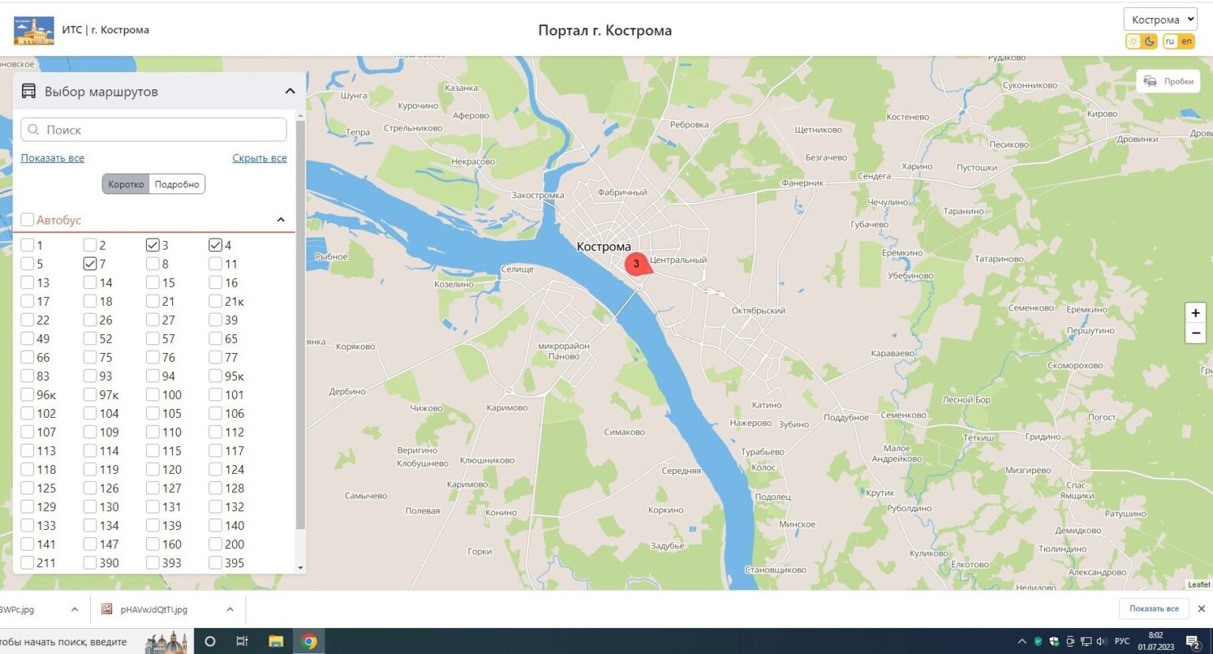This screenshot has width=1213, height=654.
Task: Enable bus route 21к checkbox
Action: pyautogui.click(x=216, y=301)
